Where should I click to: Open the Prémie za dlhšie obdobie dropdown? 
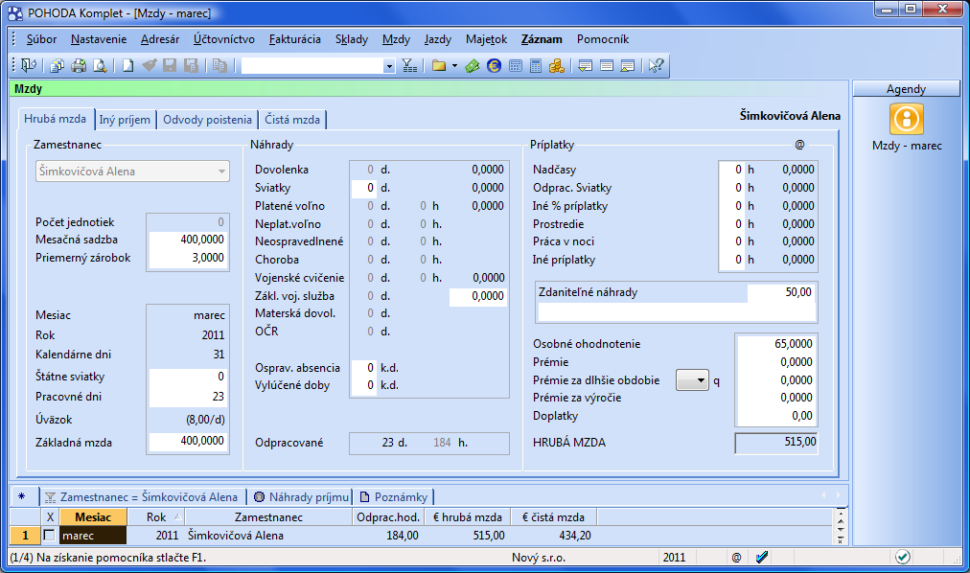[x=692, y=380]
